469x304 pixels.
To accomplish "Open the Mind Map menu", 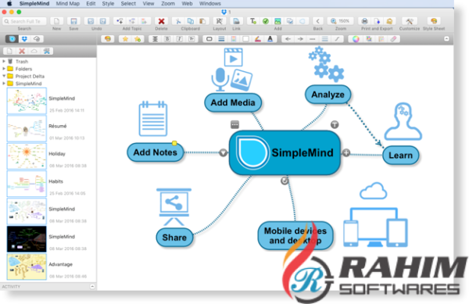I will (x=67, y=4).
